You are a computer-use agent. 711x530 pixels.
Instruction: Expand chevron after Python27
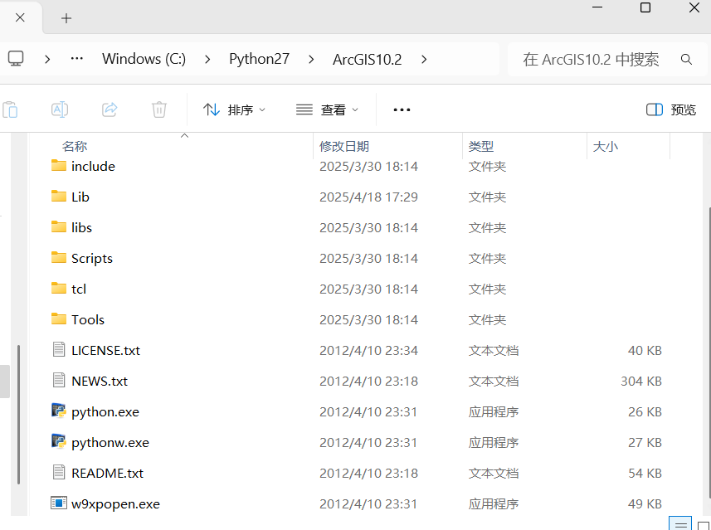click(311, 60)
